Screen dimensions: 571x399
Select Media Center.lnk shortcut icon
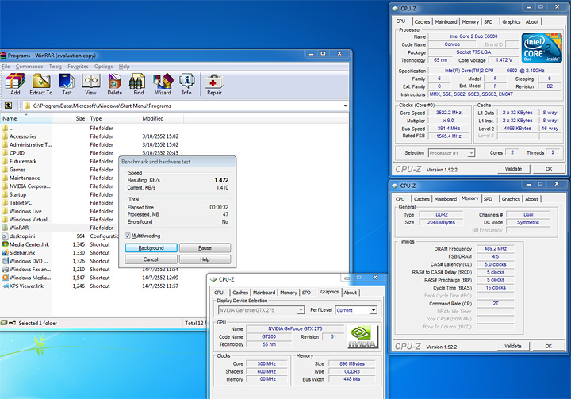(5, 244)
